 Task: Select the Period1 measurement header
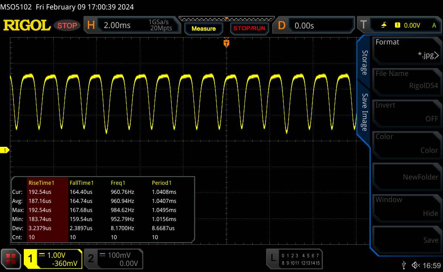[x=162, y=183]
